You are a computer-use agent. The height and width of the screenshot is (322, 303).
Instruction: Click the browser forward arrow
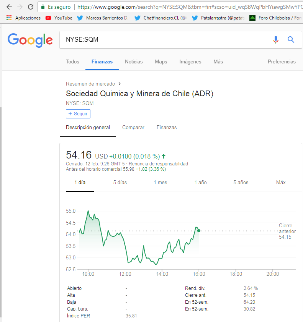point(20,7)
